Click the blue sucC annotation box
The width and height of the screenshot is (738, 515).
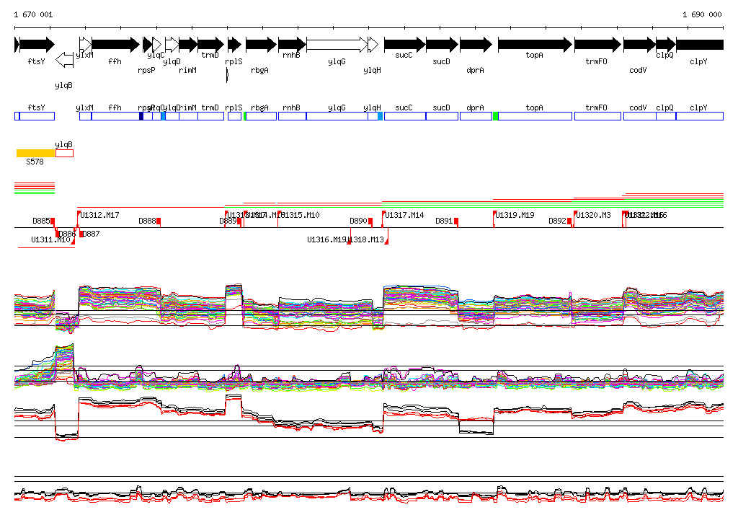click(405, 116)
